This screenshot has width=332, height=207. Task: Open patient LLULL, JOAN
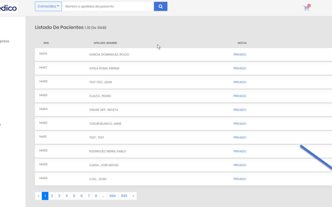point(98,179)
